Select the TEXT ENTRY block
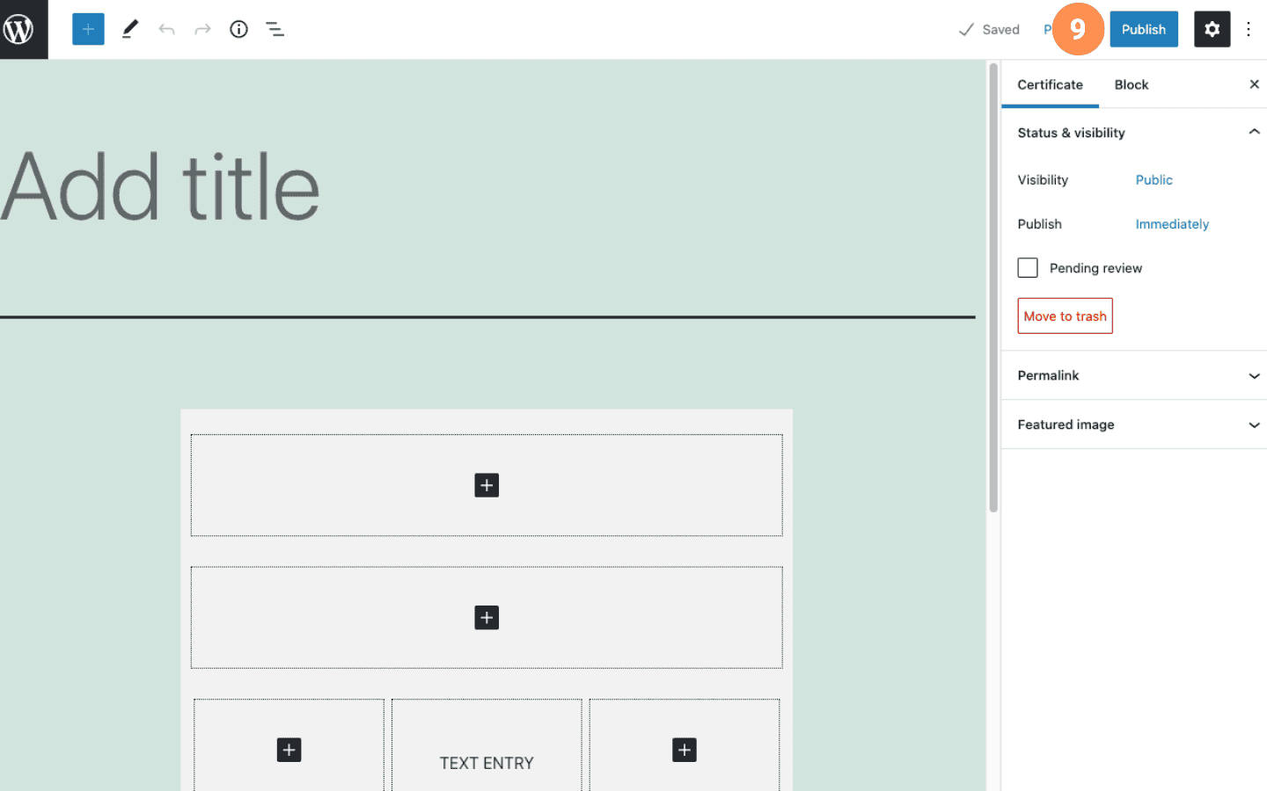Viewport: 1267px width, 791px height. tap(487, 763)
